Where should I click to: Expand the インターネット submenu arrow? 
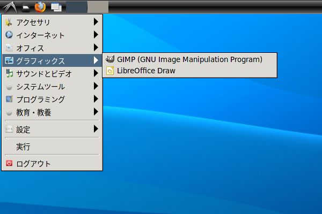96,35
